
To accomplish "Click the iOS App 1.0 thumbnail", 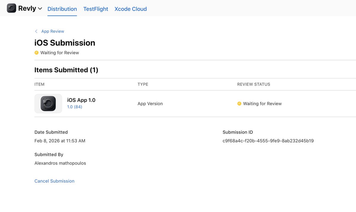I will pyautogui.click(x=48, y=104).
